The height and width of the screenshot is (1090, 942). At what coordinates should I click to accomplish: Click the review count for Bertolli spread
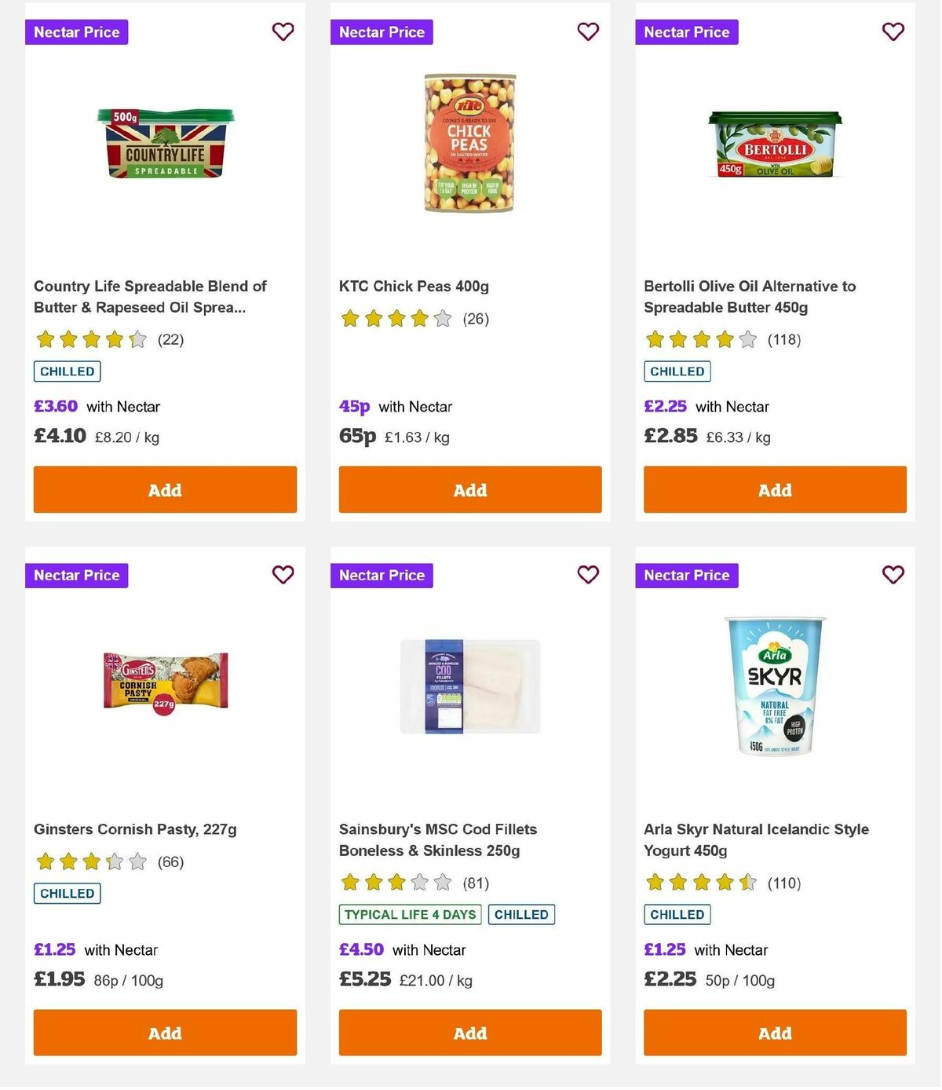pyautogui.click(x=784, y=339)
